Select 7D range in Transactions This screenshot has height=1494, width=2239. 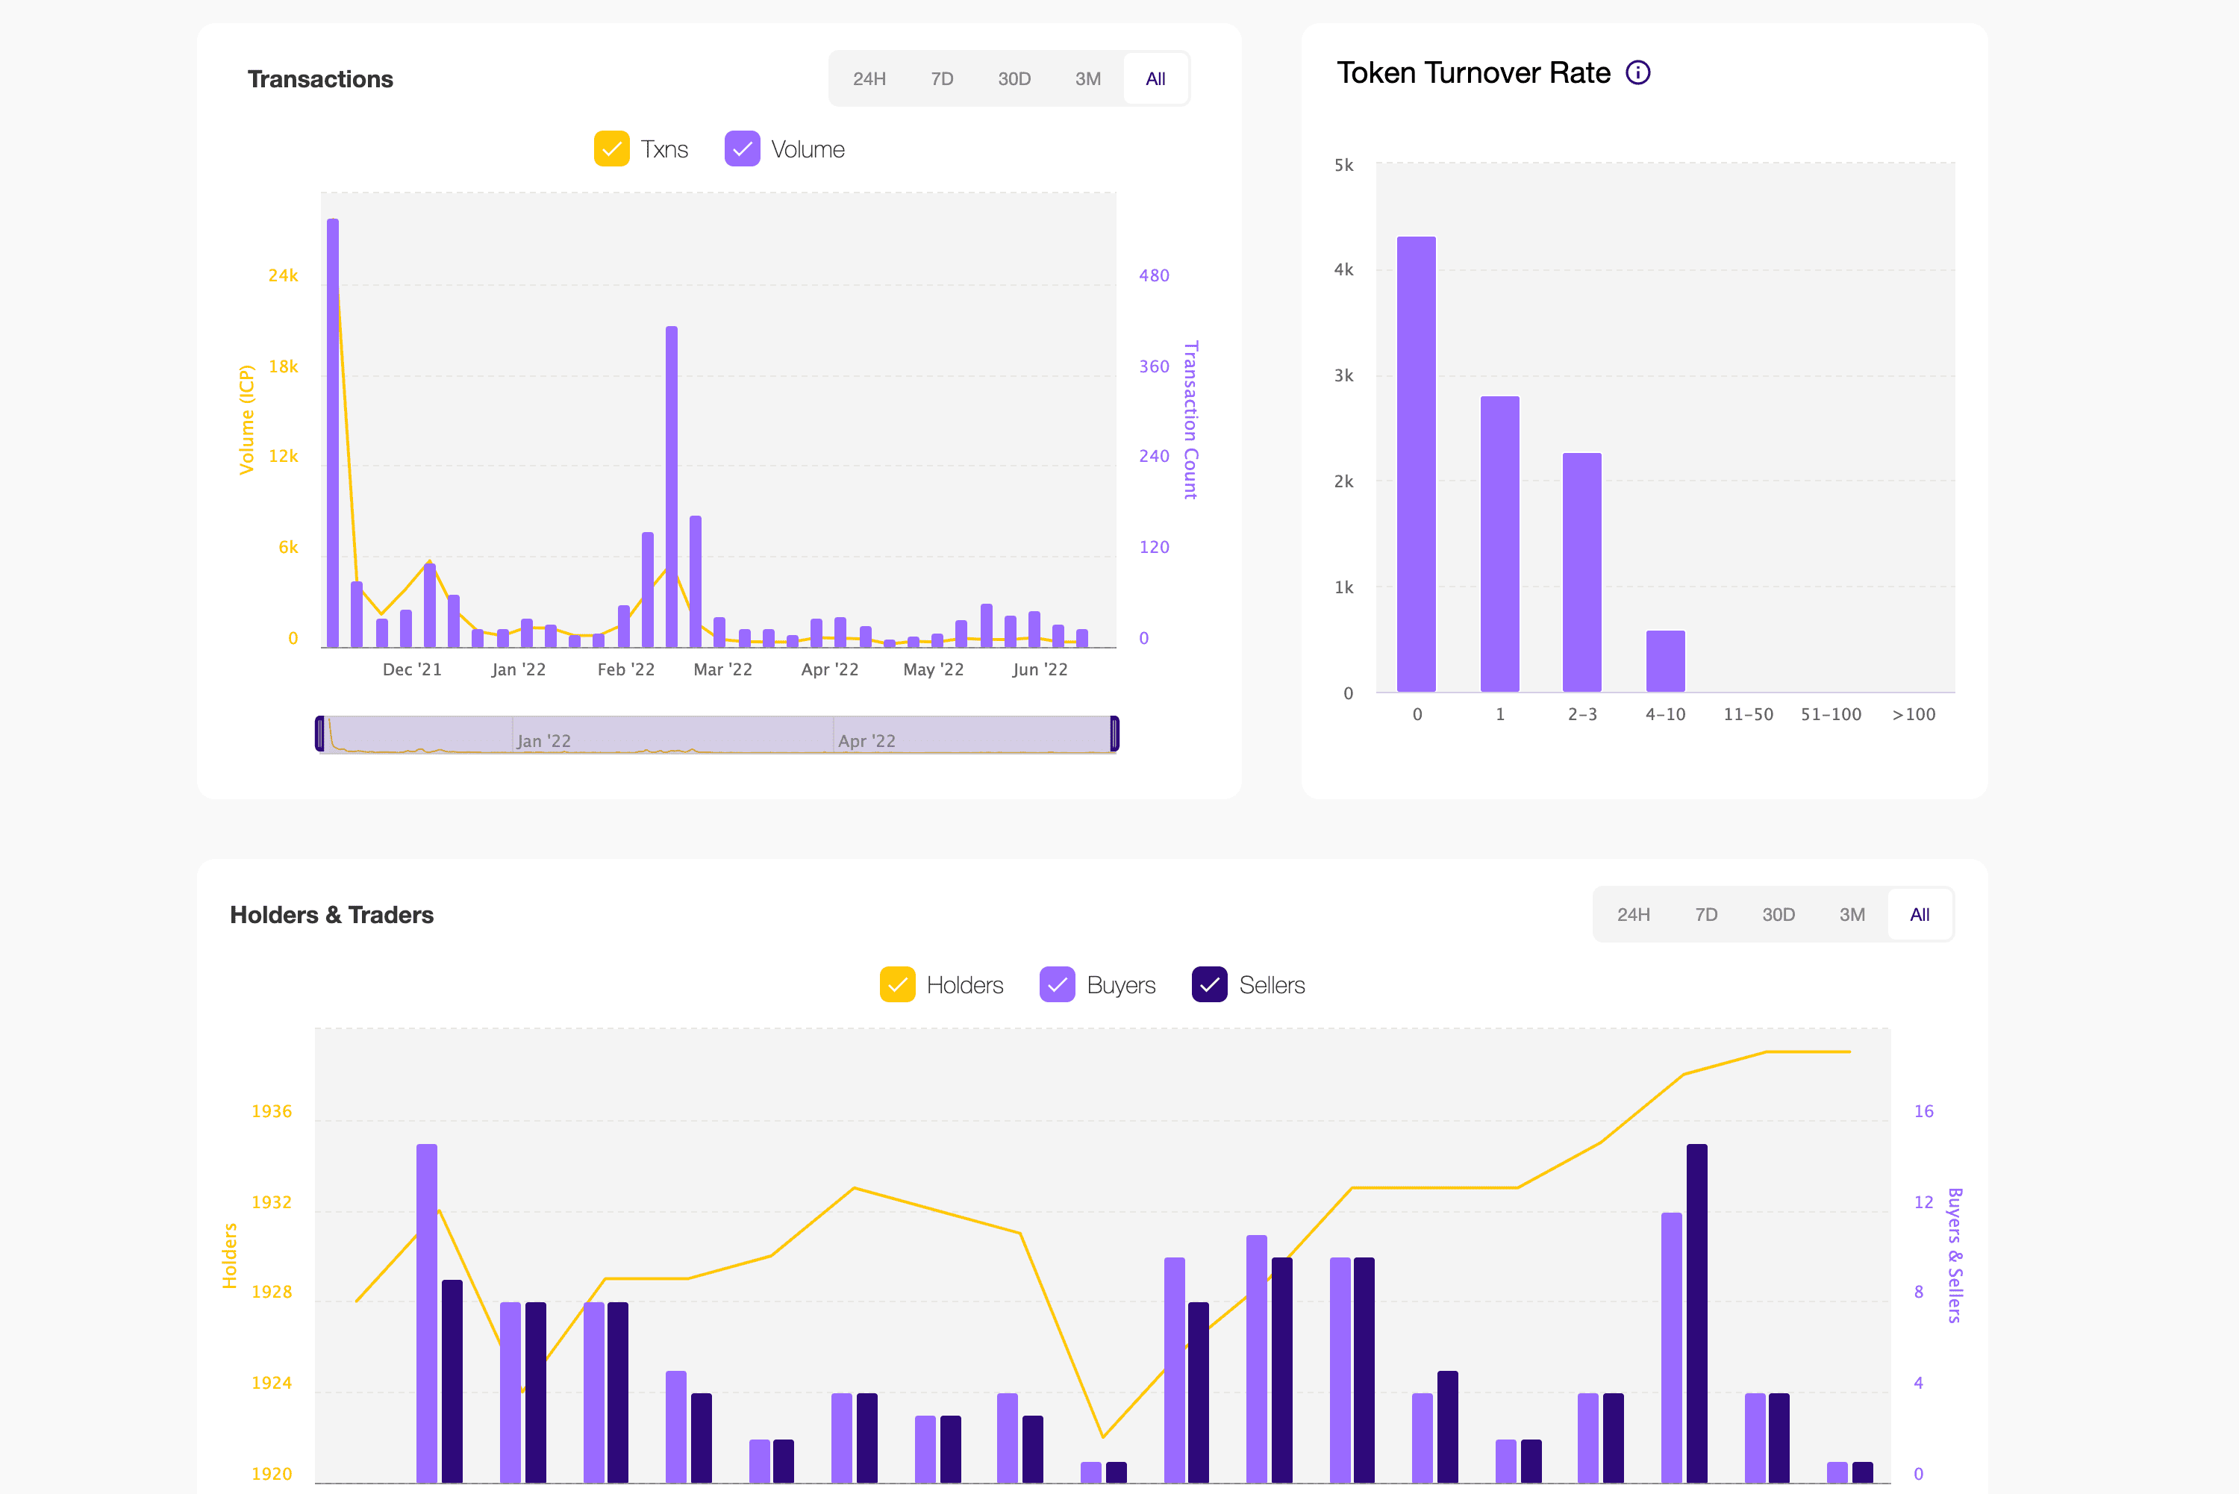tap(941, 79)
